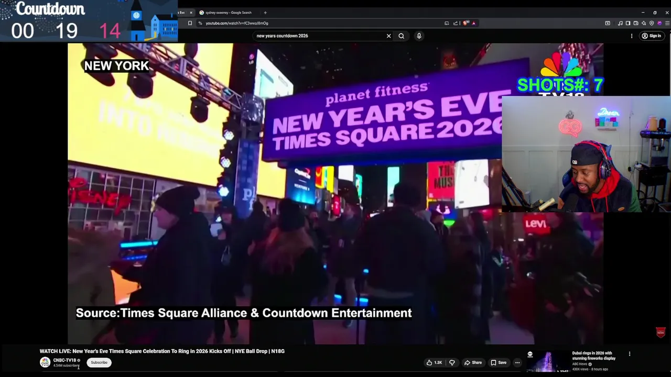Clear the YouTube search box text
The width and height of the screenshot is (671, 377).
[x=388, y=36]
